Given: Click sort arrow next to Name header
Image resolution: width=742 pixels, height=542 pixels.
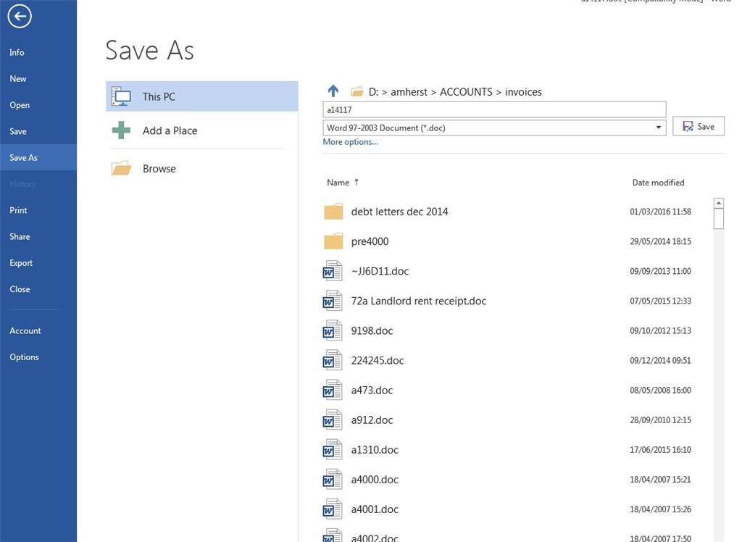Looking at the screenshot, I should tap(357, 183).
